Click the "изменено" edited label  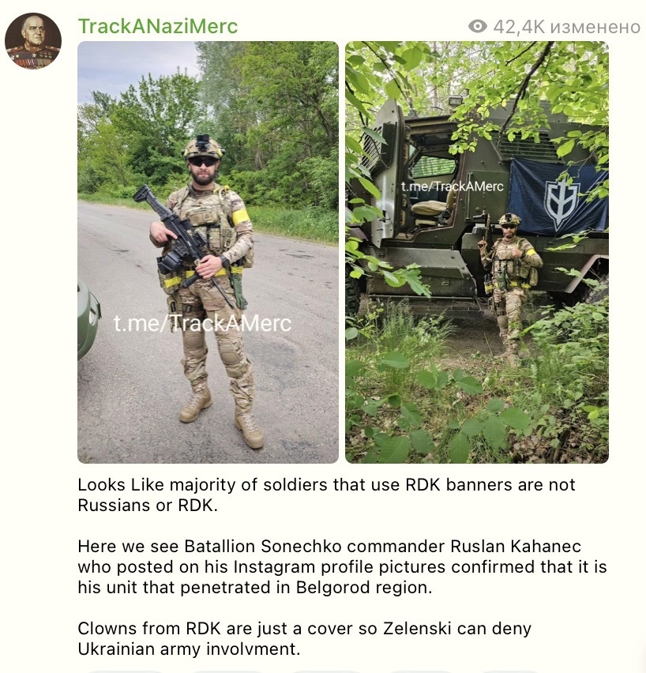tap(595, 28)
